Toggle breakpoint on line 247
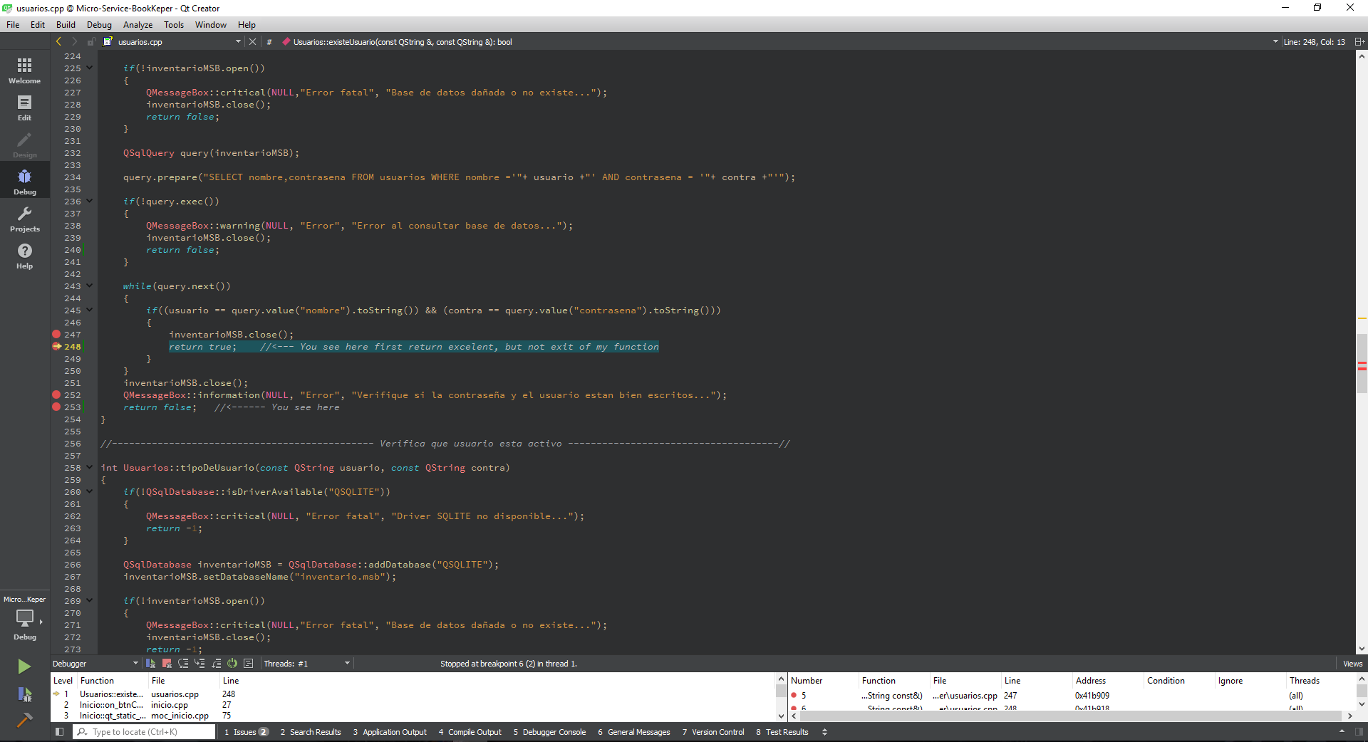The height and width of the screenshot is (742, 1368). coord(56,335)
